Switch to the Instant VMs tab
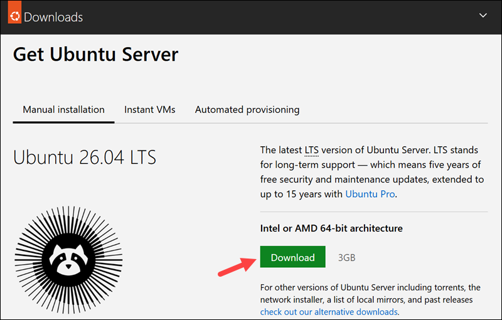Viewport: 502px width, 320px height. click(149, 110)
